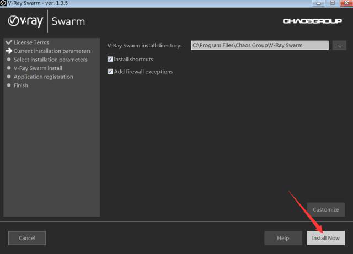
Task: Click the bullet next to Application registration
Action: pyautogui.click(x=9, y=77)
